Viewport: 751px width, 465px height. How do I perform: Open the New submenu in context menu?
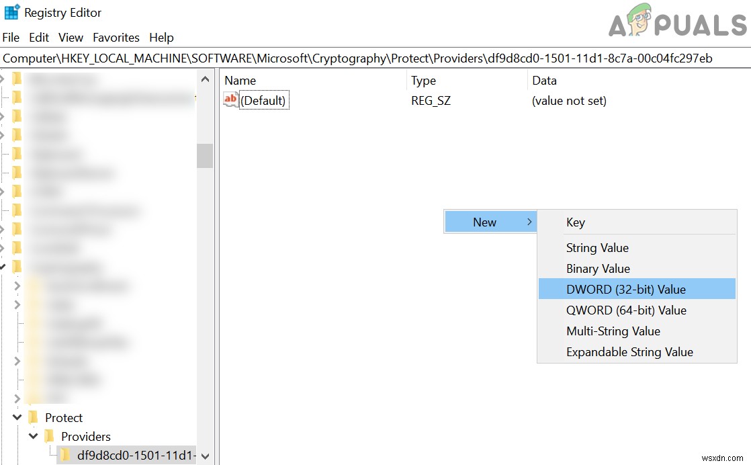point(490,222)
